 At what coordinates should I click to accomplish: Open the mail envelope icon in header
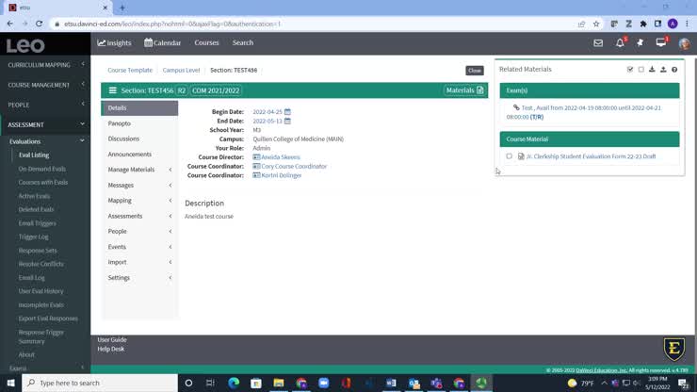click(x=598, y=43)
